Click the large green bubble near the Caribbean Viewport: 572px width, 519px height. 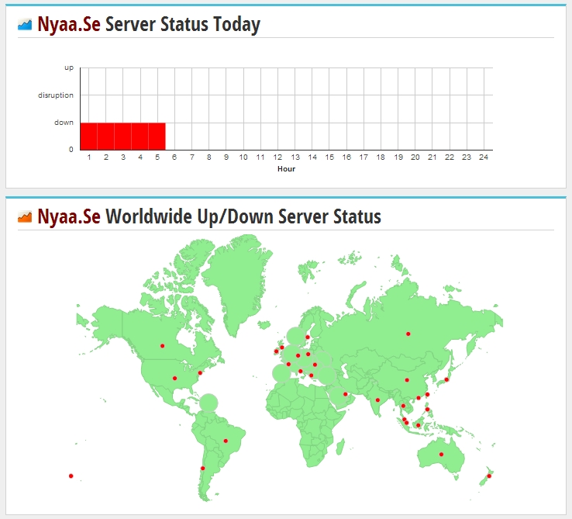(x=208, y=403)
